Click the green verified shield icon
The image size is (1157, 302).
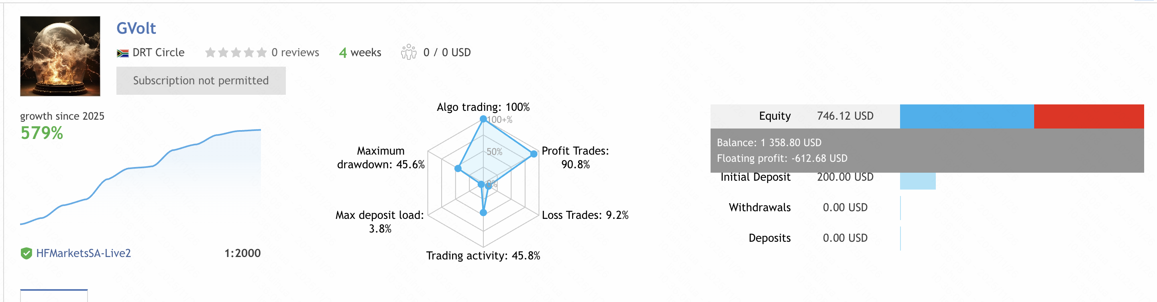pyautogui.click(x=26, y=253)
